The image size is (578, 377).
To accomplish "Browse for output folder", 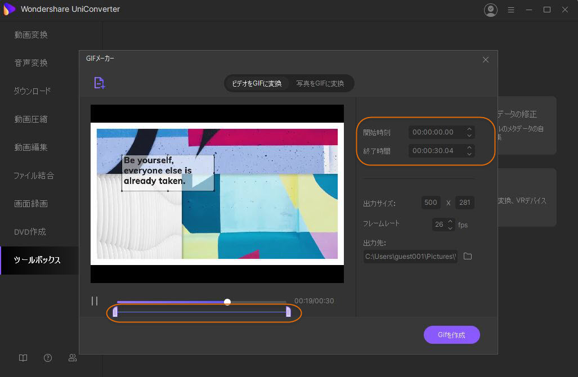I will tap(468, 256).
